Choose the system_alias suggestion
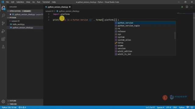The width and height of the screenshot is (195, 109). [x=145, y=40]
